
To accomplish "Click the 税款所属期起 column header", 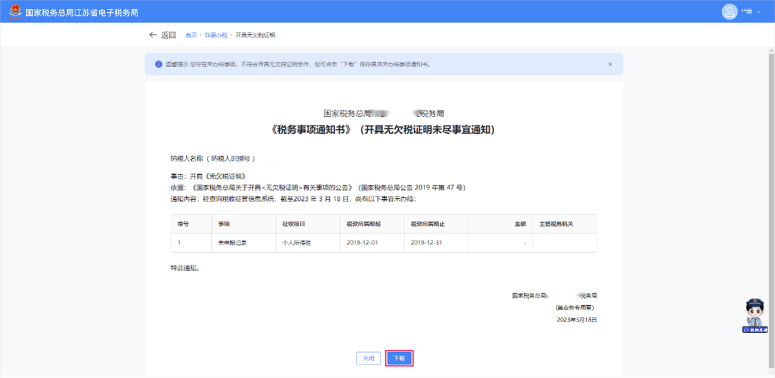I will point(363,224).
